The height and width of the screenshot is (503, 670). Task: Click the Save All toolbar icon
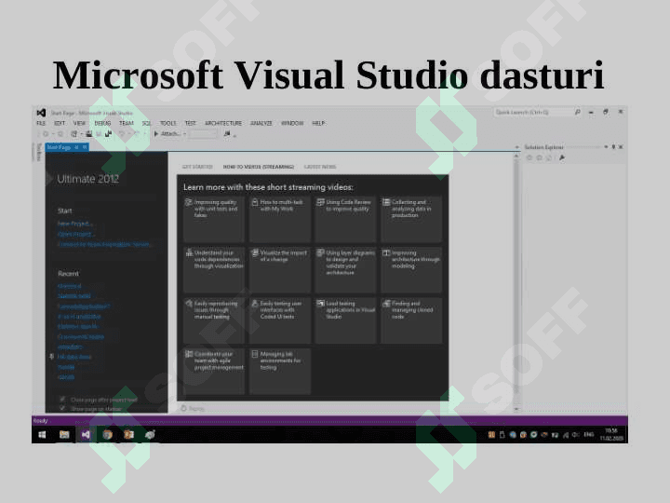(108, 134)
